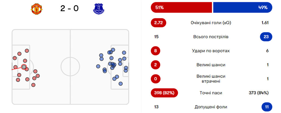Select the 'Очікувані голи (xG)' stat label
The image size is (281, 113).
(211, 23)
